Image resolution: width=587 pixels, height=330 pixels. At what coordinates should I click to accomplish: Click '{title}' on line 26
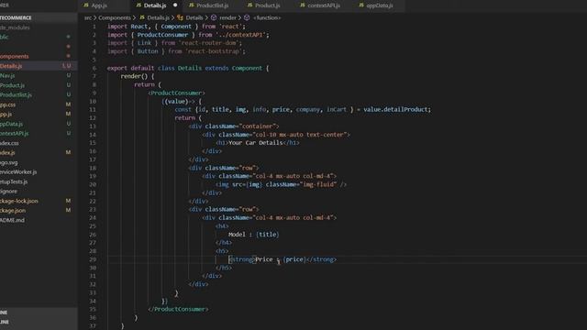pyautogui.click(x=267, y=235)
